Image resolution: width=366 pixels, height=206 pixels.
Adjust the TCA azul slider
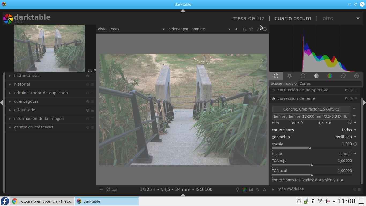tap(312, 175)
